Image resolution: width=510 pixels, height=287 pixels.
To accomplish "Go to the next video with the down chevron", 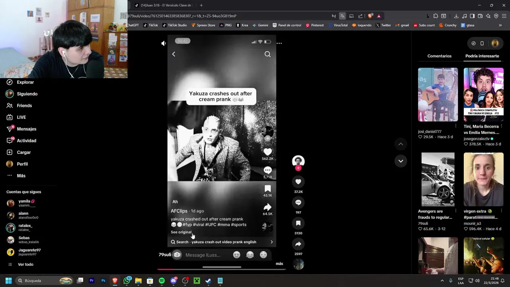I will tap(401, 161).
